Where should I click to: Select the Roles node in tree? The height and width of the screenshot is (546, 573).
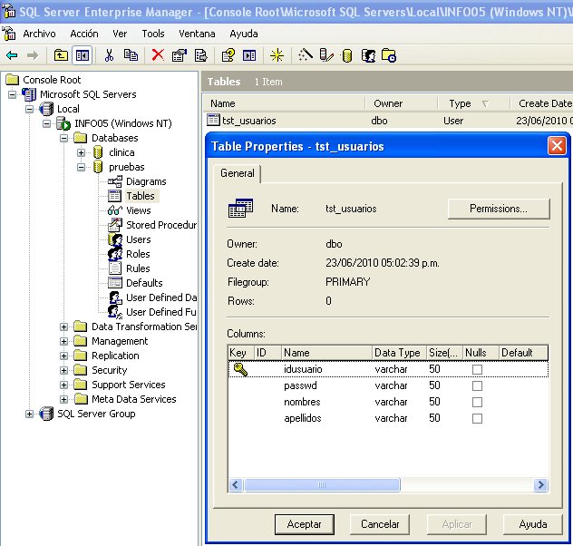click(x=138, y=254)
